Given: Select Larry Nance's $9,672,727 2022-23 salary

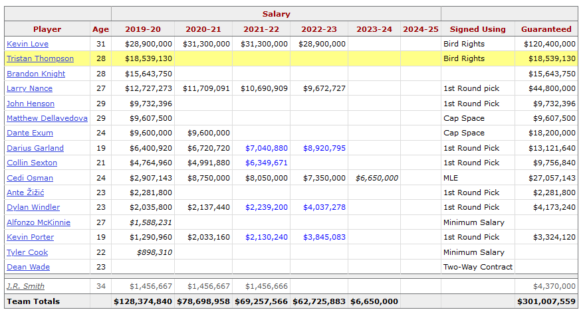Looking at the screenshot, I should 324,88.
